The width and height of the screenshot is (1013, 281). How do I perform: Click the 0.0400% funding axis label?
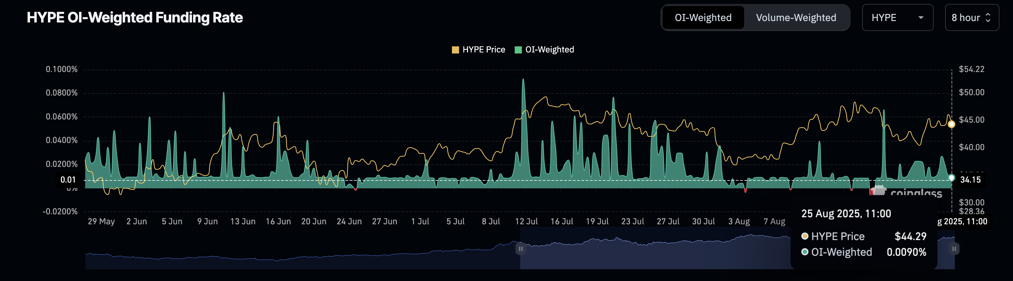(x=62, y=140)
